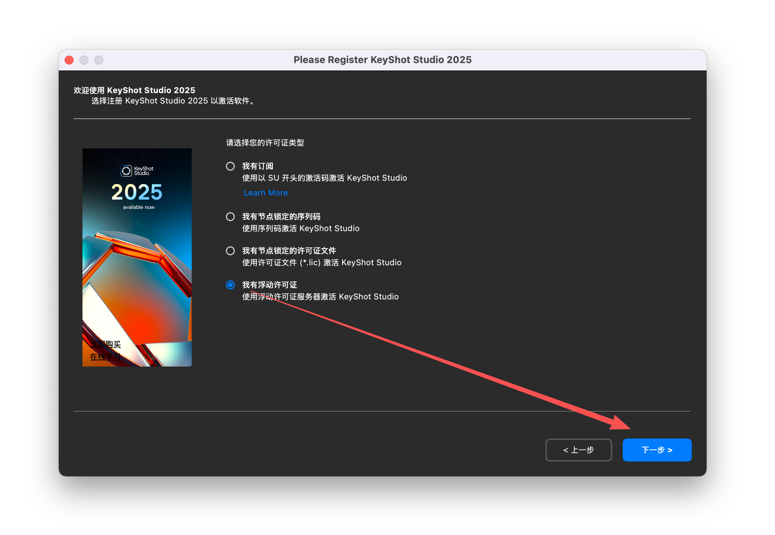
Task: Click the yellow minimize window button
Action: click(x=84, y=60)
